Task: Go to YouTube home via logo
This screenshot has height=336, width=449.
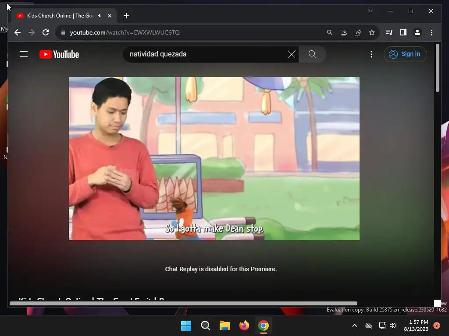Action: tap(59, 54)
